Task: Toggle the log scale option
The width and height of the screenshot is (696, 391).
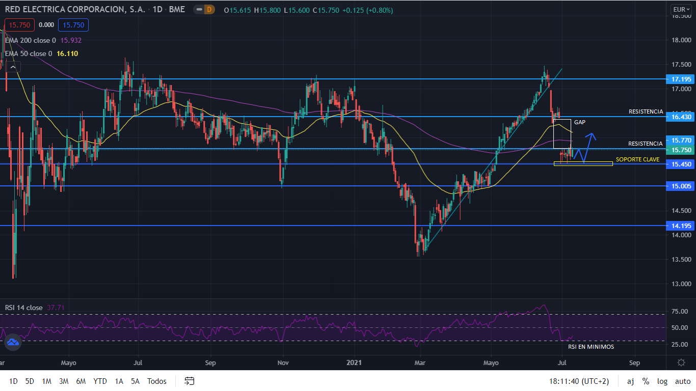Action: [x=662, y=381]
